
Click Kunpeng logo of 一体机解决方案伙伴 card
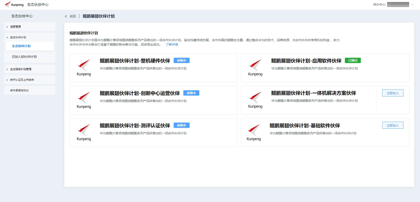255,100
